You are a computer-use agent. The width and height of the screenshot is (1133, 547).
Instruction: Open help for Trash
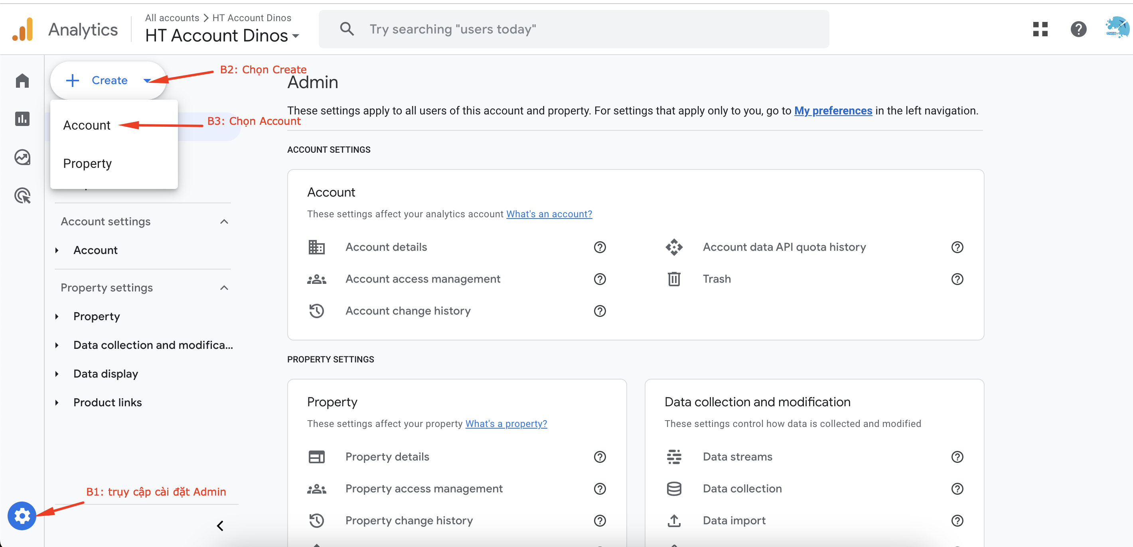point(957,279)
